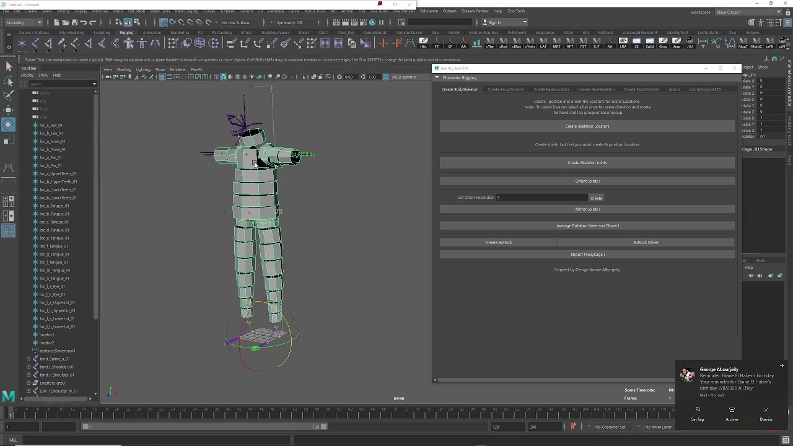Click the Hint shelf icon
The image size is (793, 446).
coord(423,43)
